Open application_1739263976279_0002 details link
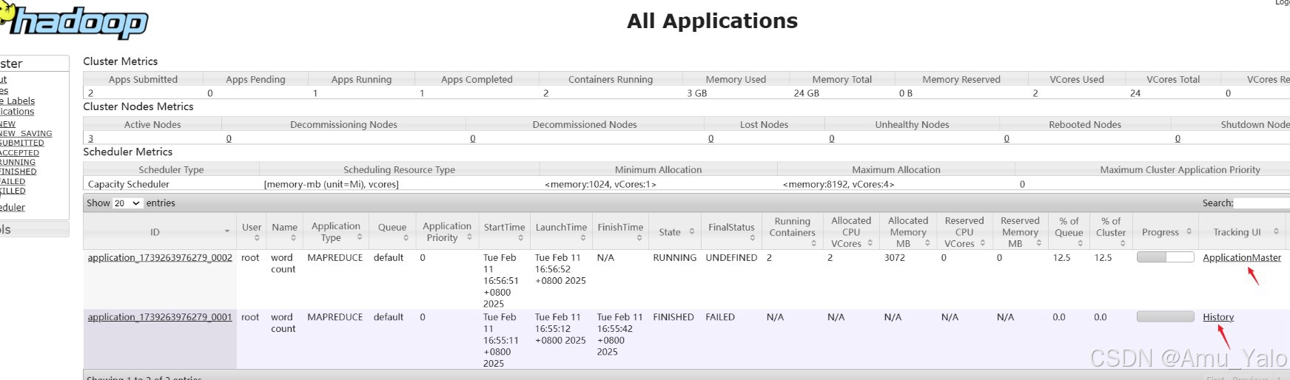The width and height of the screenshot is (1290, 380). 160,257
